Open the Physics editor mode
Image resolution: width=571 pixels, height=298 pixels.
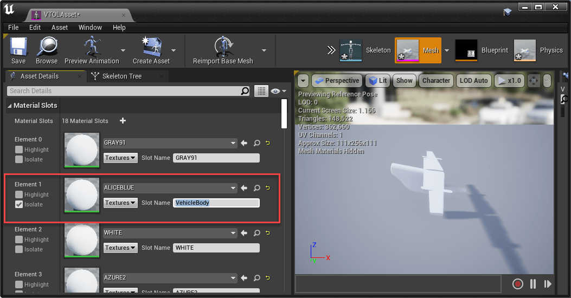click(538, 50)
